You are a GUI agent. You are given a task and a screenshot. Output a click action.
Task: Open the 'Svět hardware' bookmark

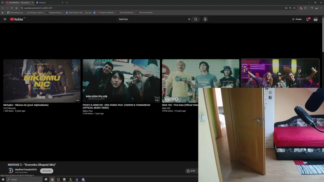pos(15,12)
